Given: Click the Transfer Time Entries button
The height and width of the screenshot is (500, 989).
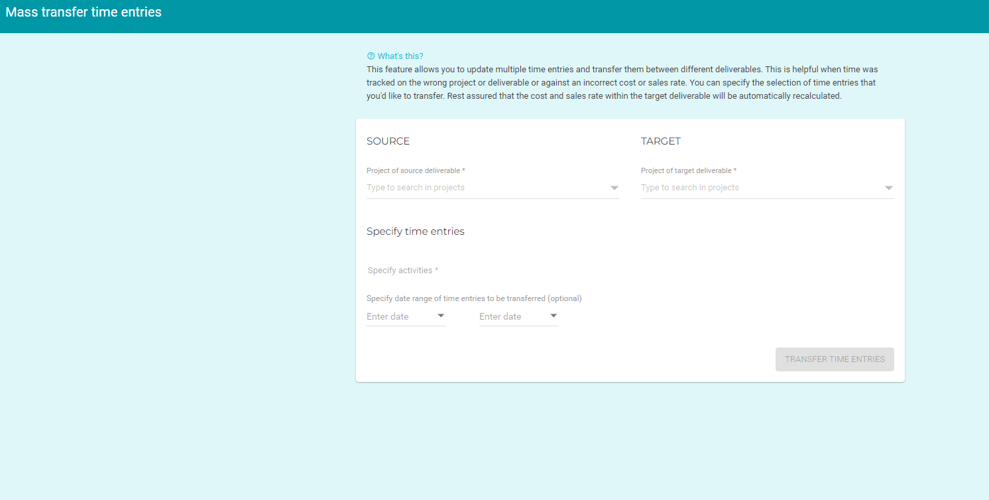Looking at the screenshot, I should [x=835, y=359].
